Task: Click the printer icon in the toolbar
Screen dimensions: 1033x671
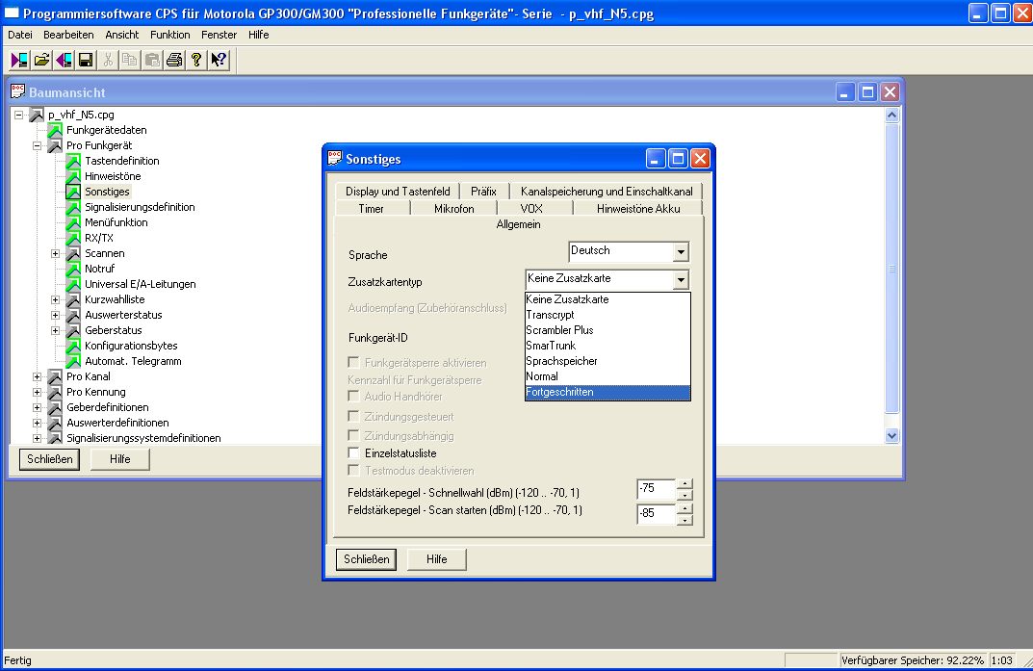Action: click(x=173, y=60)
